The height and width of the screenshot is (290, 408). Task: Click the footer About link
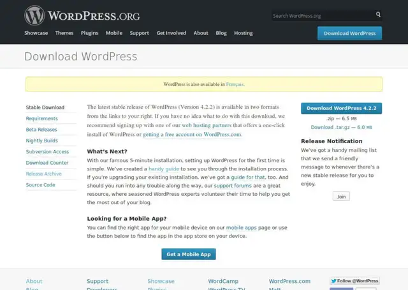click(x=34, y=281)
